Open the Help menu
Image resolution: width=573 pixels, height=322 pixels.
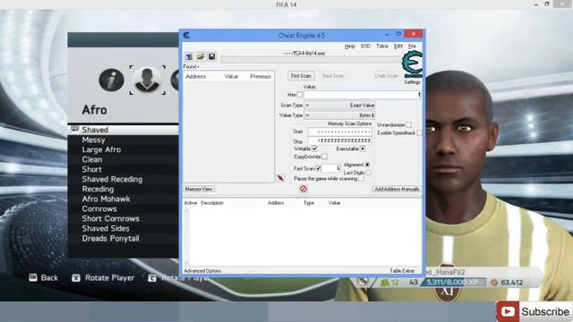pos(350,46)
